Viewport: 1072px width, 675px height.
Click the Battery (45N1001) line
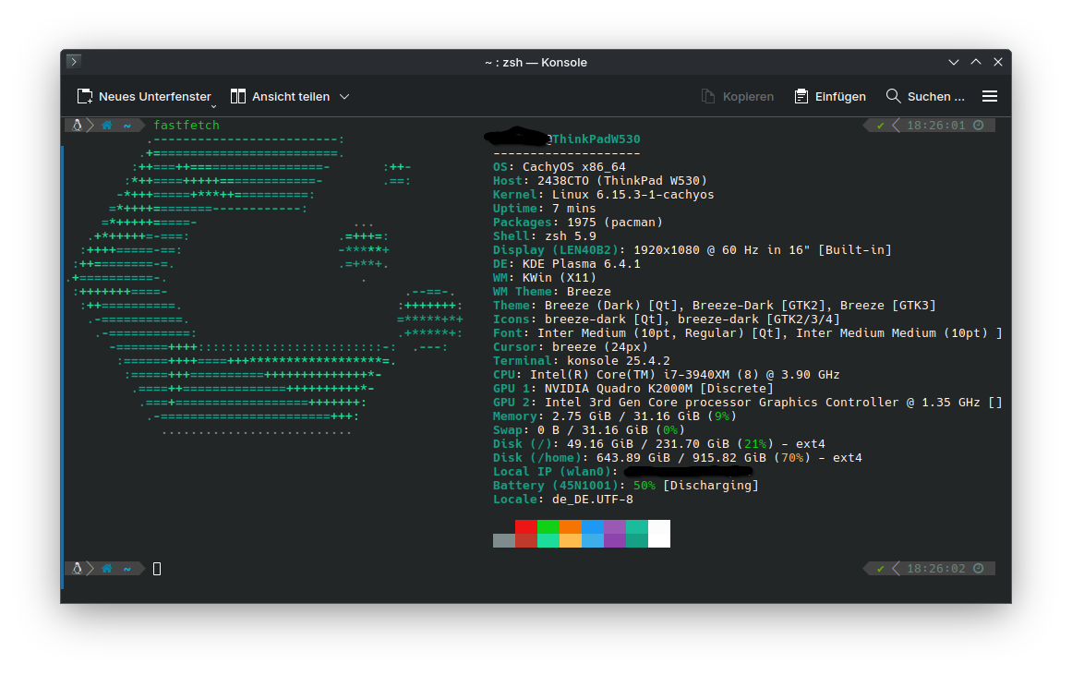625,486
